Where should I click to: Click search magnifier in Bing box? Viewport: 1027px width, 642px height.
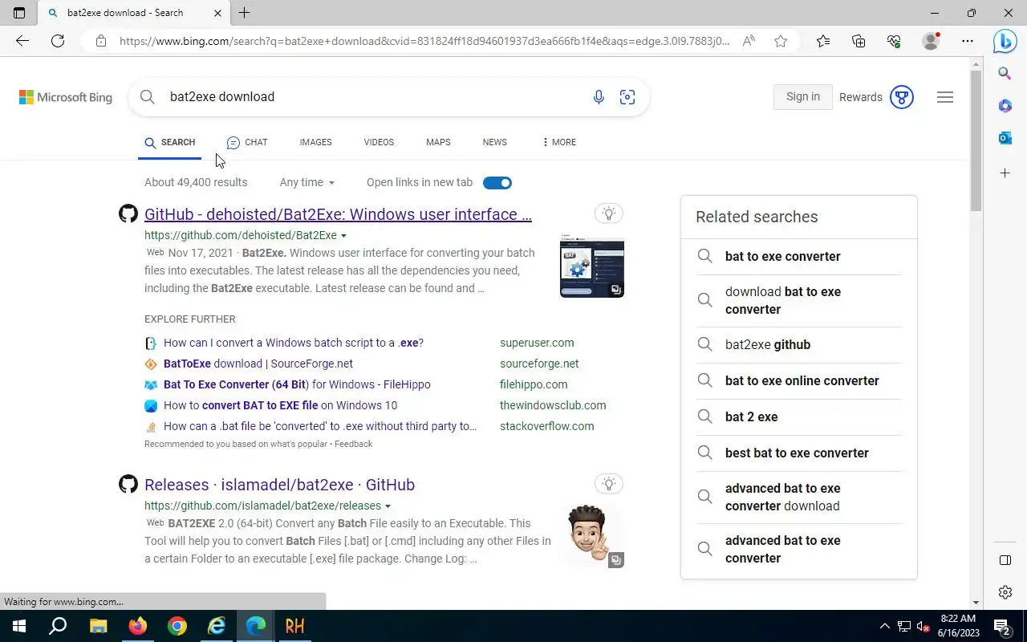click(x=147, y=97)
